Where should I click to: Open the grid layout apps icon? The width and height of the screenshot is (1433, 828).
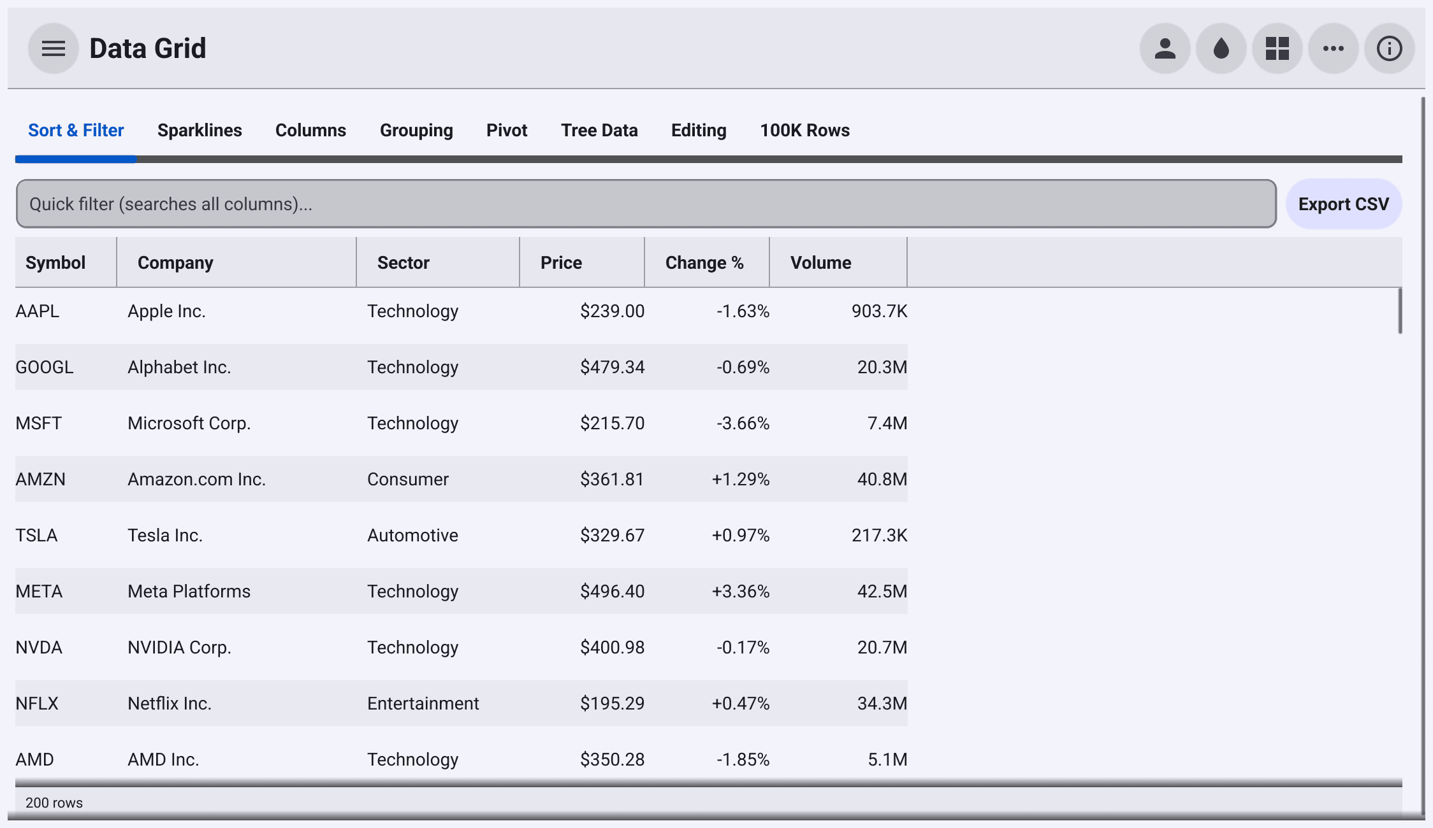(x=1277, y=48)
